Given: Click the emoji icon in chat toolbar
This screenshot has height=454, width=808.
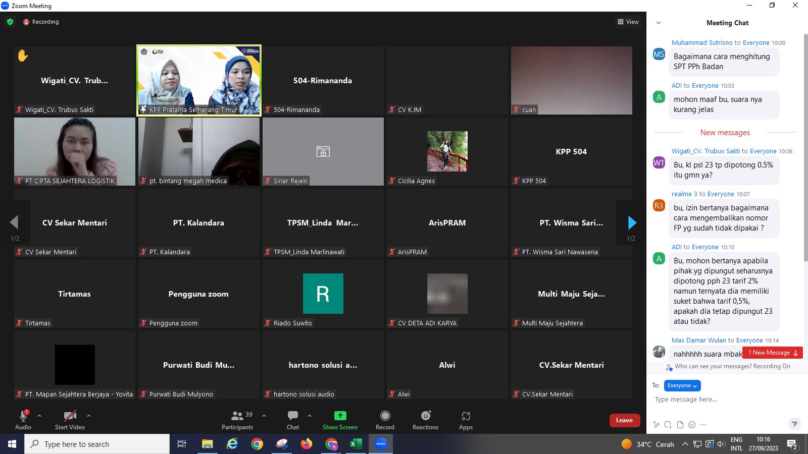Looking at the screenshot, I should [x=692, y=425].
